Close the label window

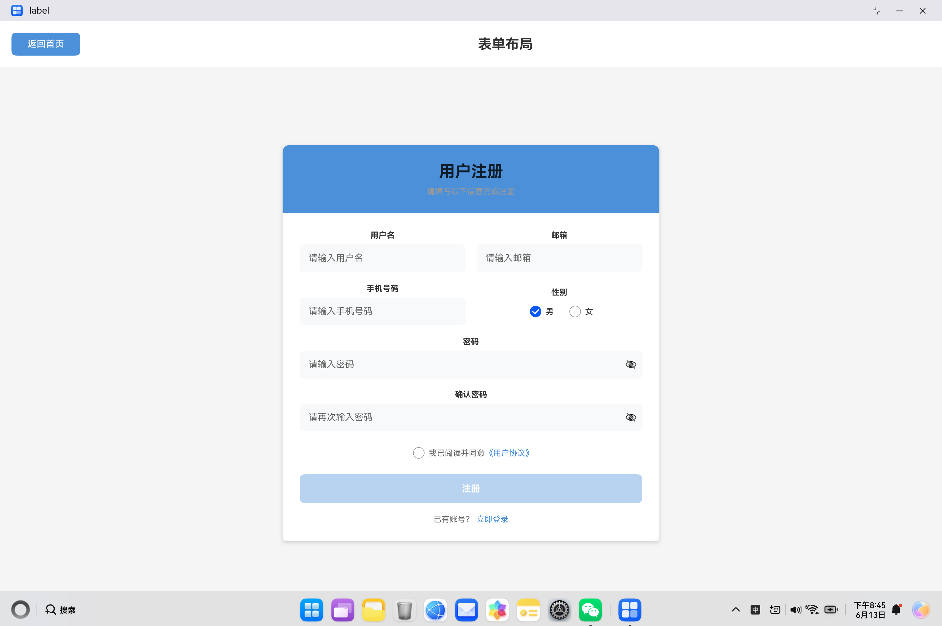click(922, 11)
